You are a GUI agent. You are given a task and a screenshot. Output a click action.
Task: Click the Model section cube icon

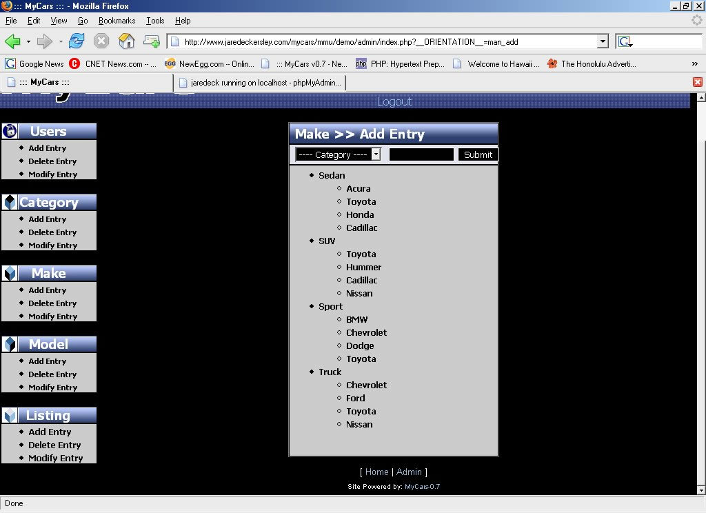[x=10, y=344]
